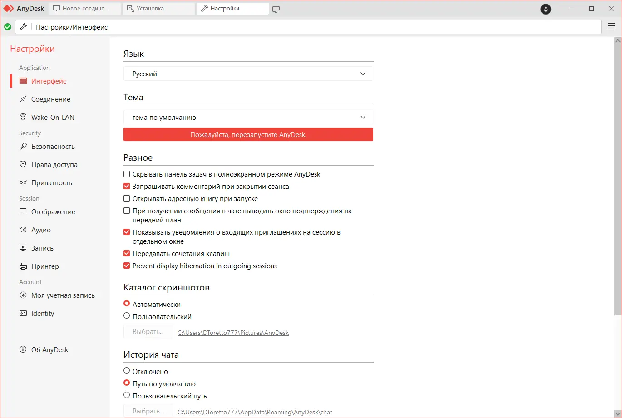The width and height of the screenshot is (622, 418).
Task: Click the Безопасность key icon
Action: (x=23, y=147)
